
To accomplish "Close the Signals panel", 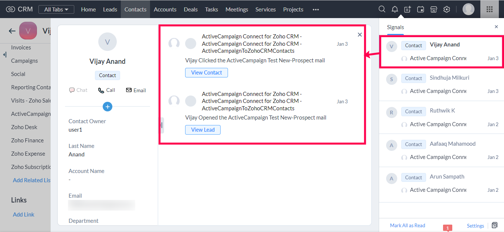I will click(496, 27).
